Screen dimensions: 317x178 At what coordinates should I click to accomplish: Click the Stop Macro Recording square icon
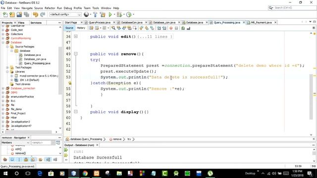click(176, 28)
